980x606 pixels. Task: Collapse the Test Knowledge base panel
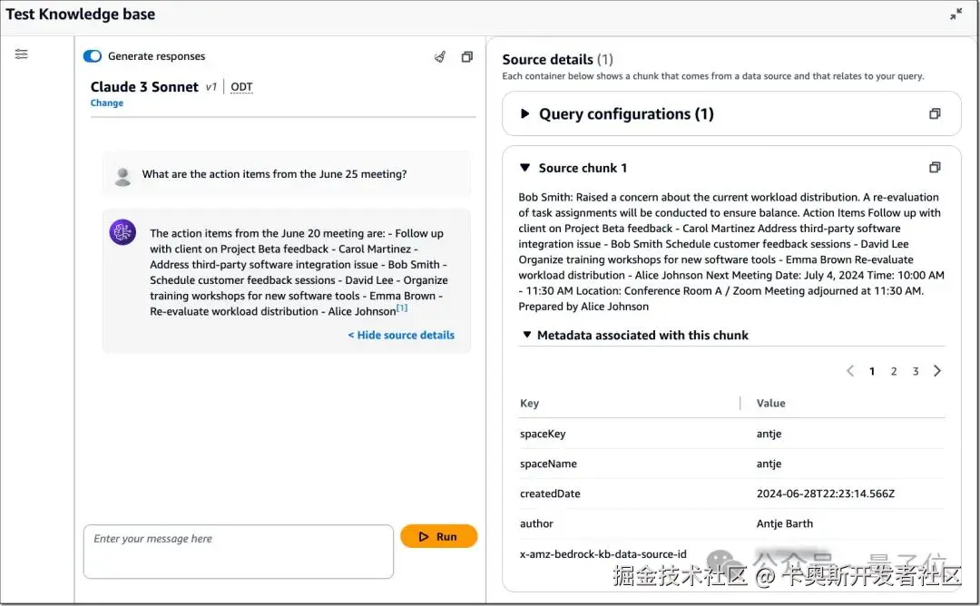955,15
